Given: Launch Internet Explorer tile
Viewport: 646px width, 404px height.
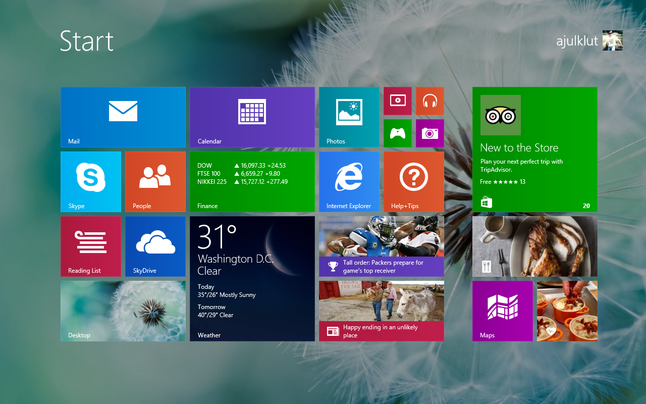Looking at the screenshot, I should [349, 182].
